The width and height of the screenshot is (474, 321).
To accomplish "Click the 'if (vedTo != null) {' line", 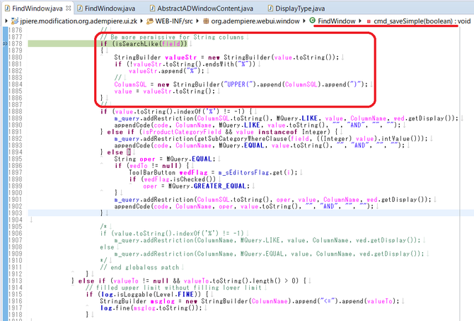I will click(152, 166).
